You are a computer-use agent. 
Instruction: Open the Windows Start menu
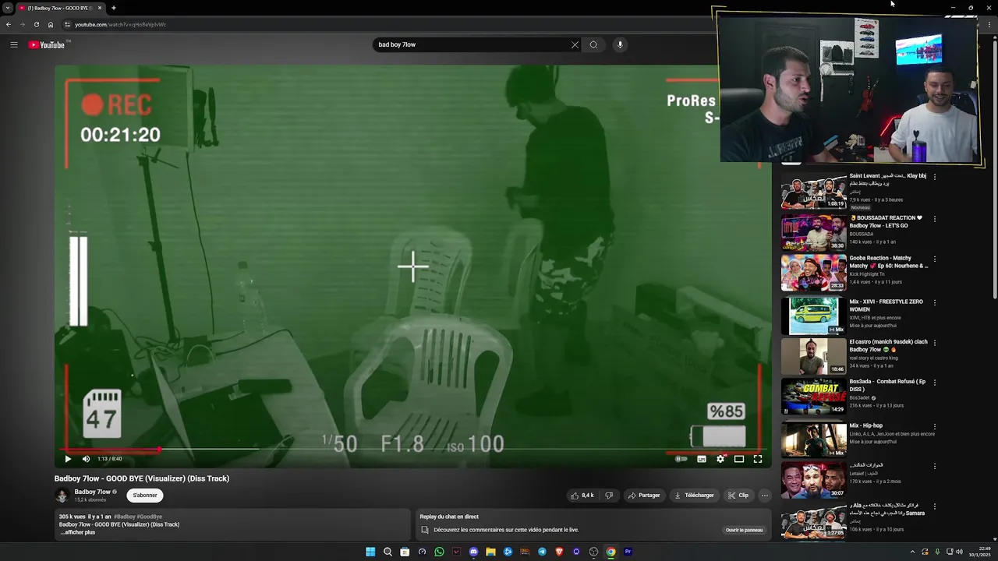click(x=370, y=552)
